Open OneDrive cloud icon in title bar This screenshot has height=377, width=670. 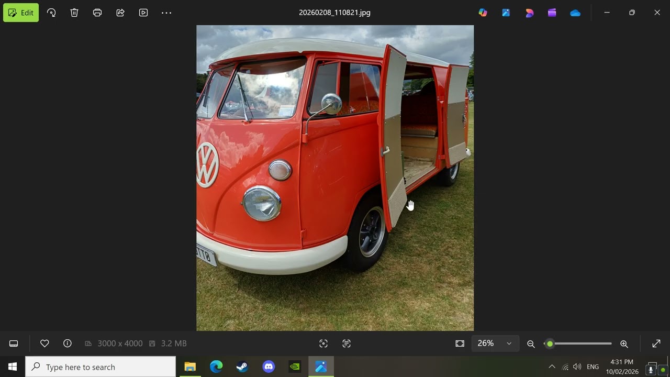[x=575, y=13]
